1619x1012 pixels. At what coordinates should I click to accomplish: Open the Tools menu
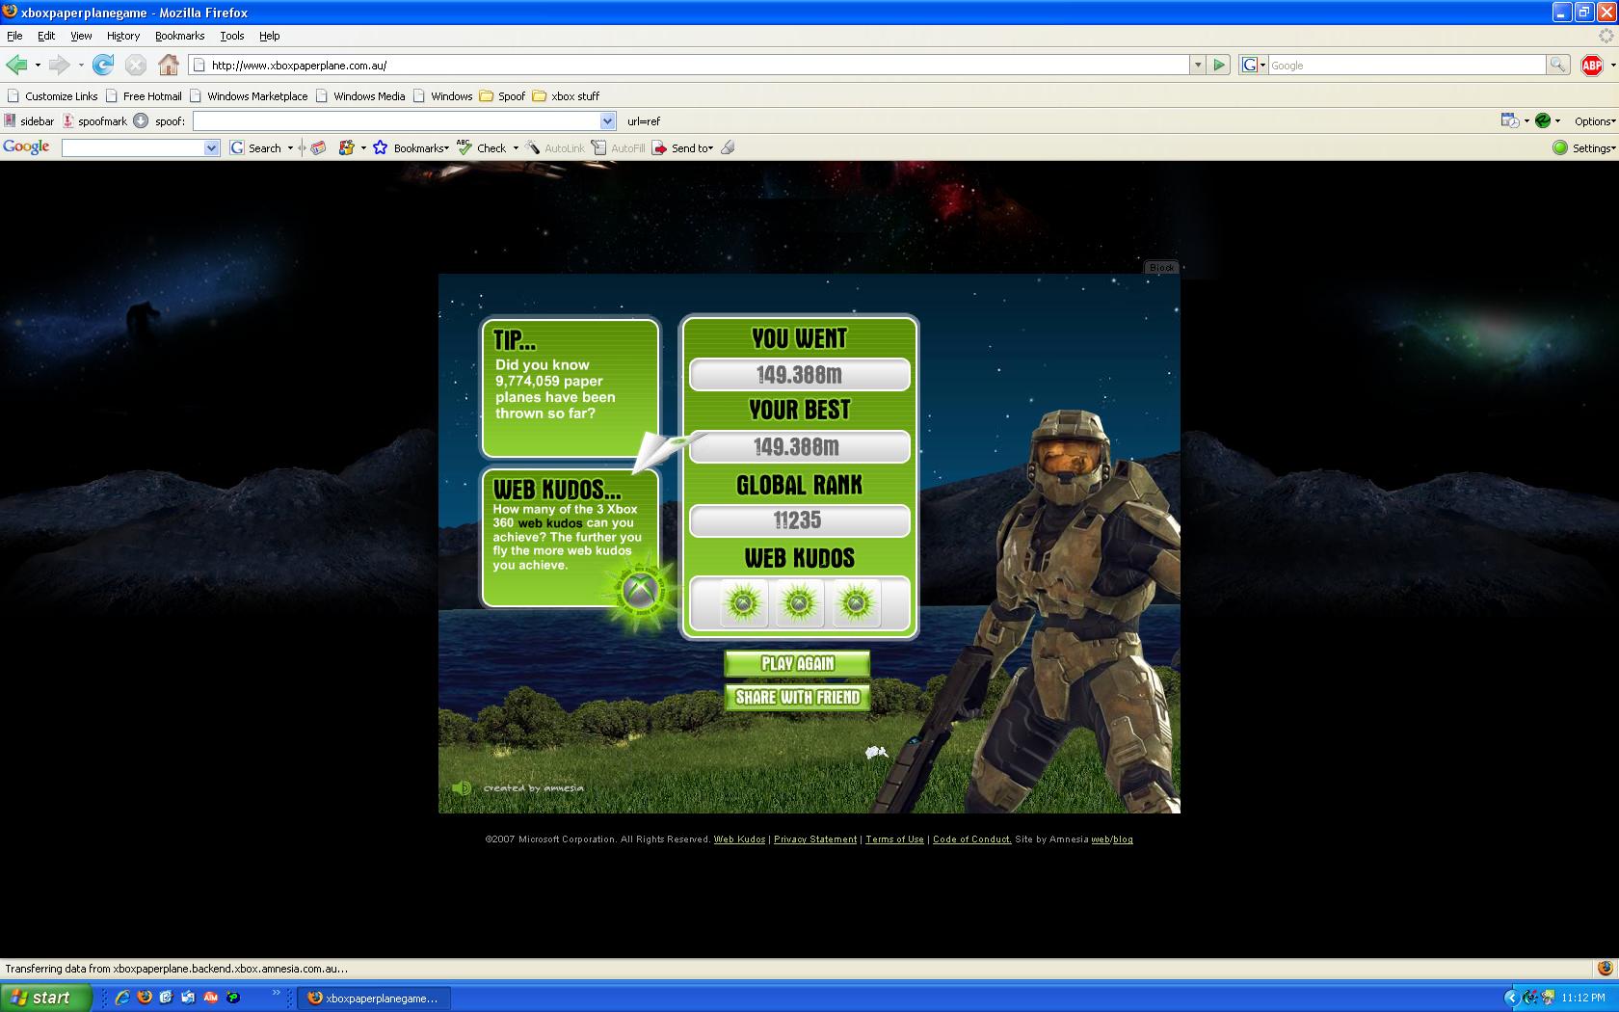click(232, 36)
